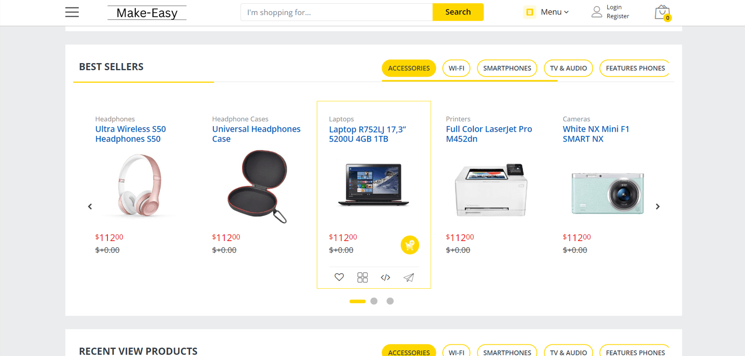Show the previous best sellers with the left arrow

(90, 206)
